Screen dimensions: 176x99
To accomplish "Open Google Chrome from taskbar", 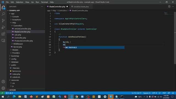I will [x=76, y=97].
